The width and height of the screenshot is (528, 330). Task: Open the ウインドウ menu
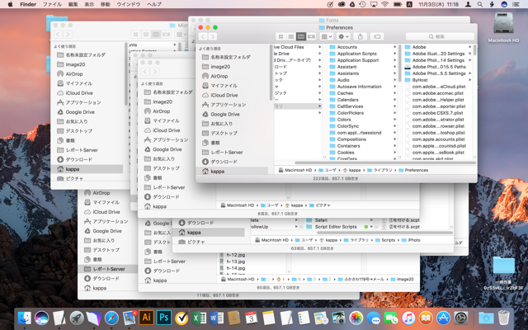129,4
